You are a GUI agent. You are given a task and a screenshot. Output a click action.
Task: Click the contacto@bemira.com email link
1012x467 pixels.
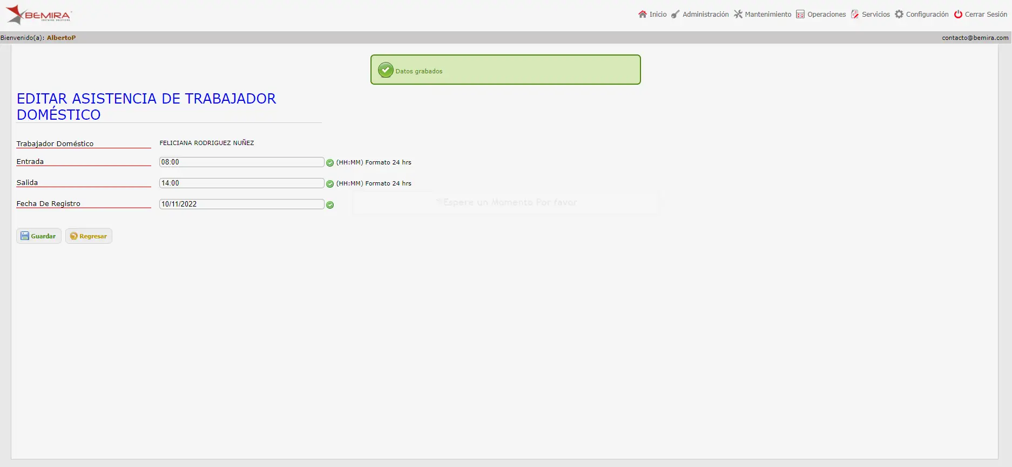975,38
